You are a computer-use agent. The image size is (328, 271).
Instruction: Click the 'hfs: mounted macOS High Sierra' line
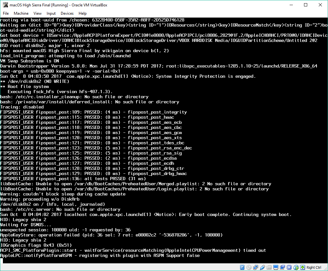click(x=84, y=51)
